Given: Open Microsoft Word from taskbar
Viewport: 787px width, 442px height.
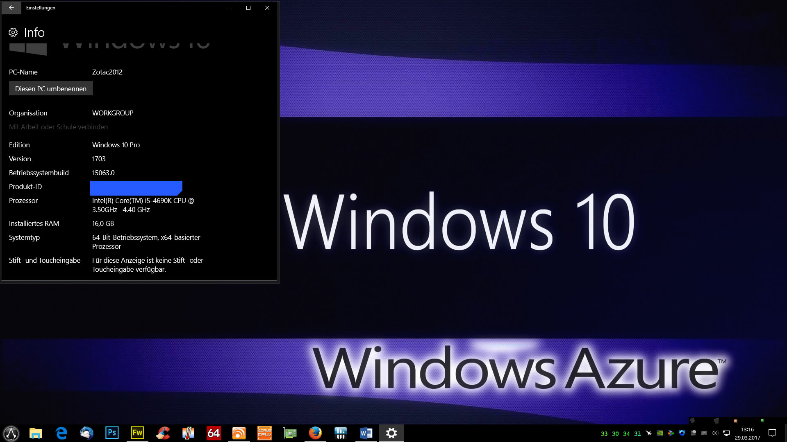Looking at the screenshot, I should coord(366,433).
